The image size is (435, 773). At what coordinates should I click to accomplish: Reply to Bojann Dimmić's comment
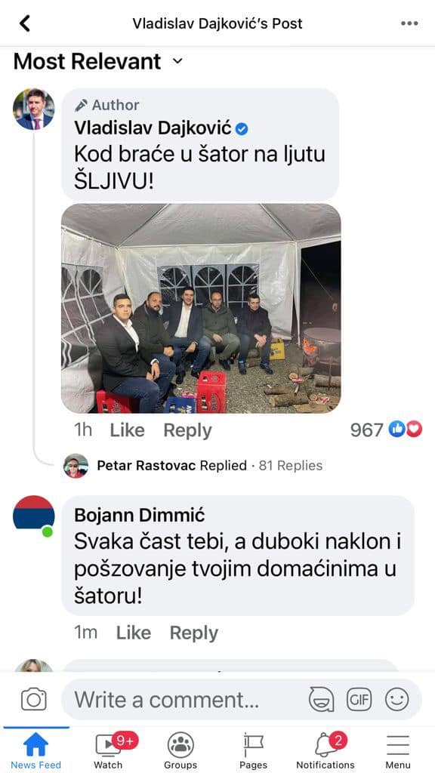pos(194,633)
